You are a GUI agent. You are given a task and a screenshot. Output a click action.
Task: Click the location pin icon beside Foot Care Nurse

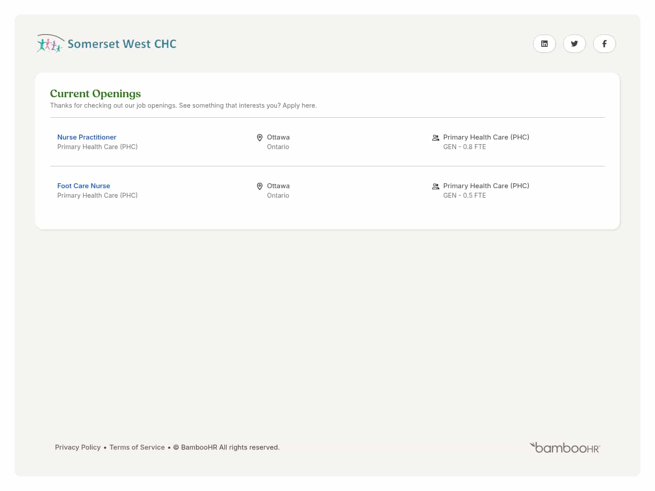point(260,186)
